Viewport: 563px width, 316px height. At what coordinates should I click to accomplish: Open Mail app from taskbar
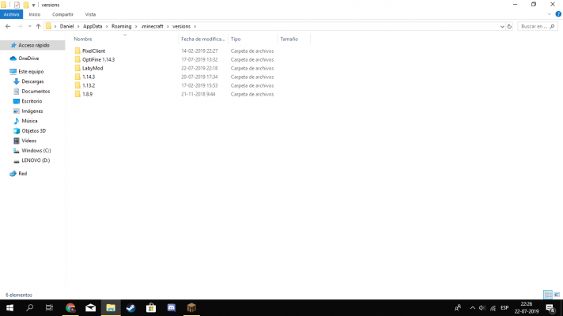click(x=90, y=308)
